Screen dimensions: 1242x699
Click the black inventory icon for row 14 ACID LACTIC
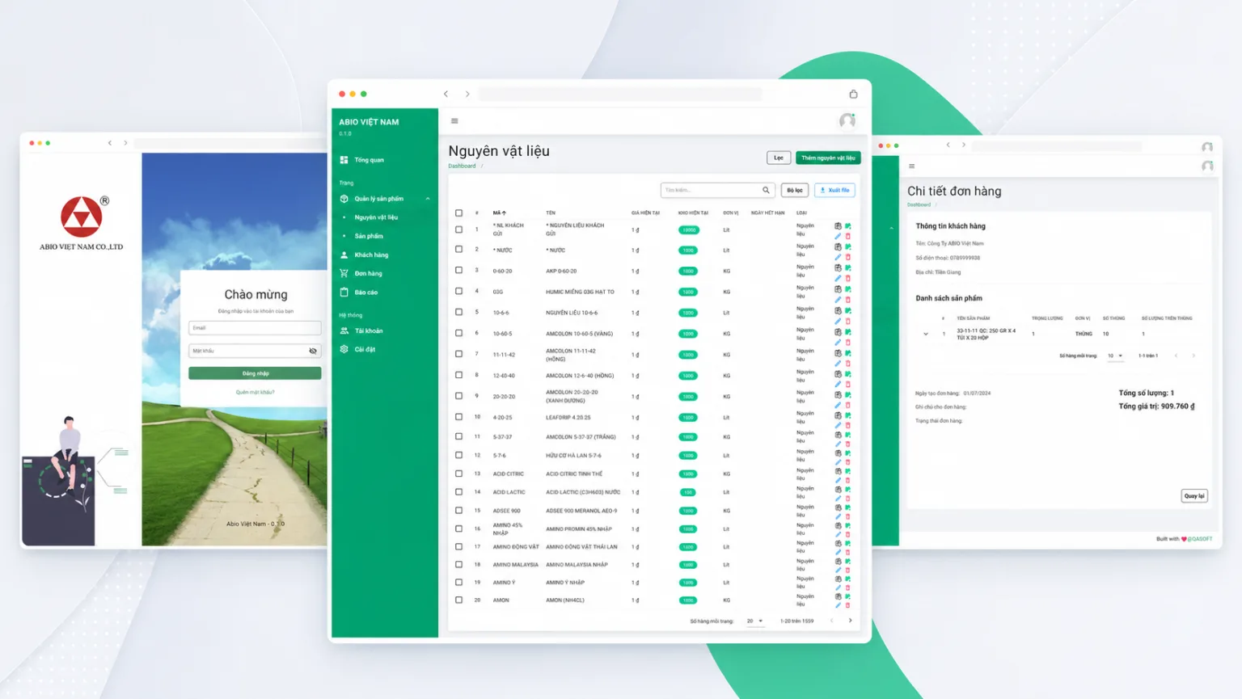pyautogui.click(x=838, y=489)
